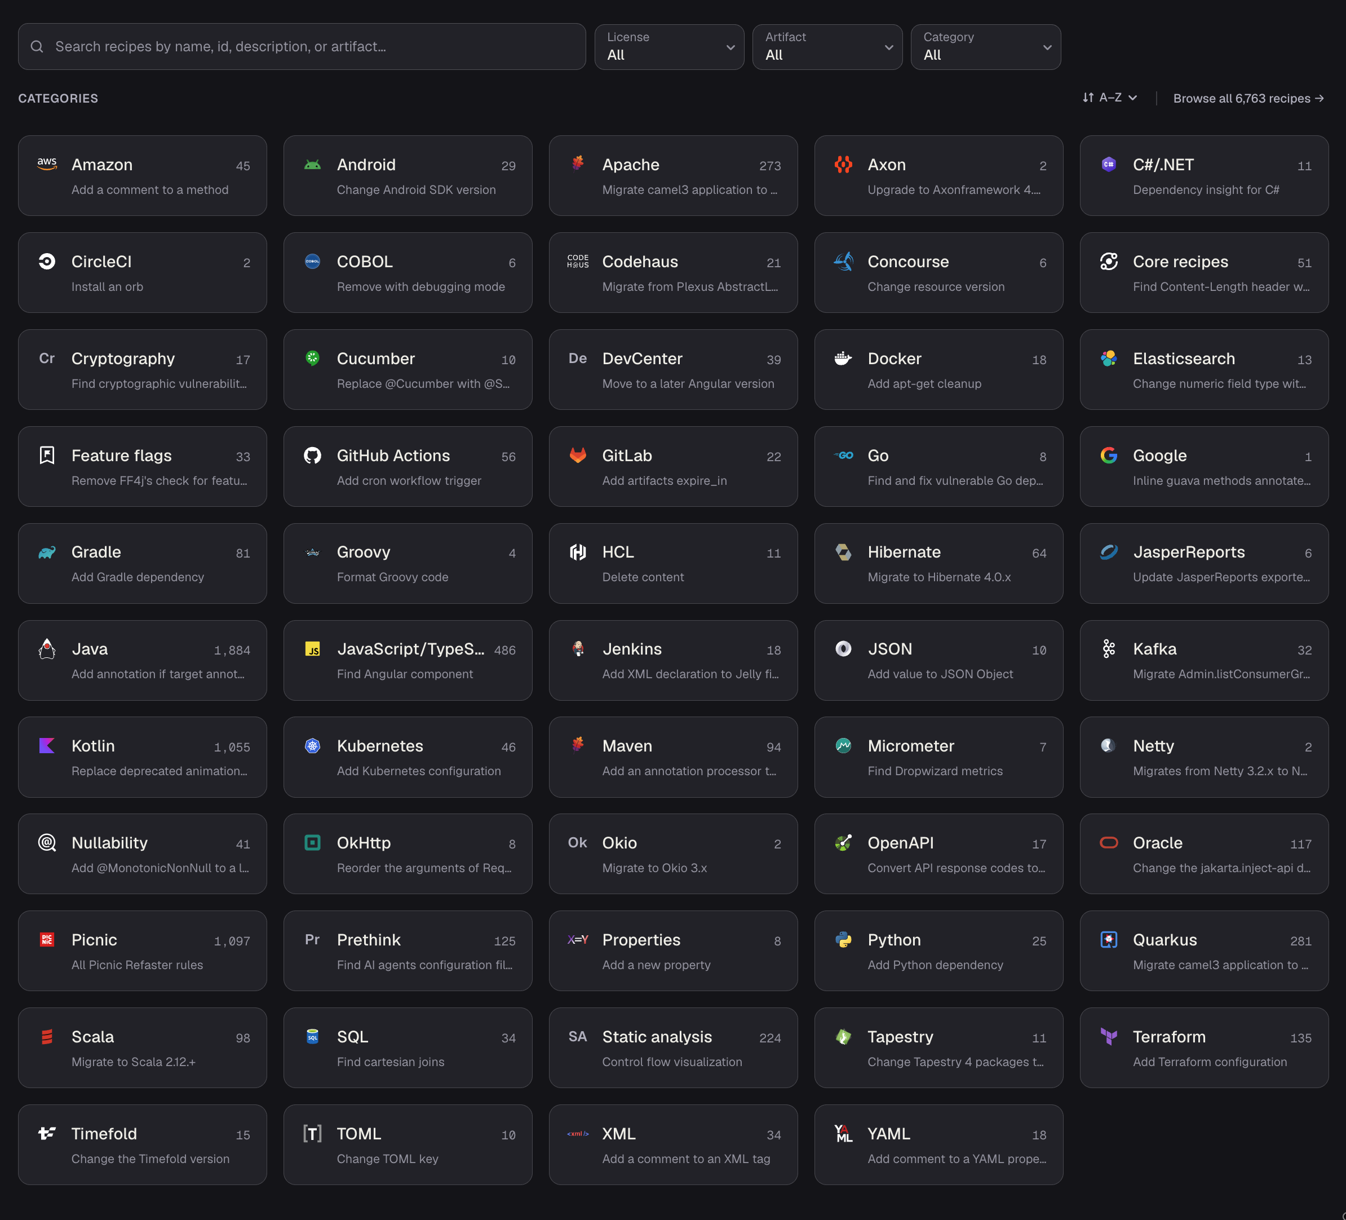Click the GitHub Actions octocat icon
1346x1220 pixels.
click(x=312, y=456)
